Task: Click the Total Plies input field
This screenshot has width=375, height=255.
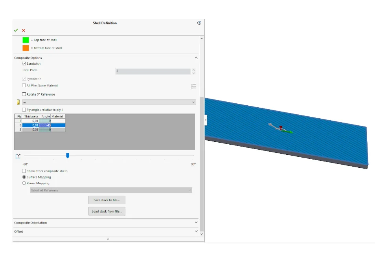Action: click(153, 71)
